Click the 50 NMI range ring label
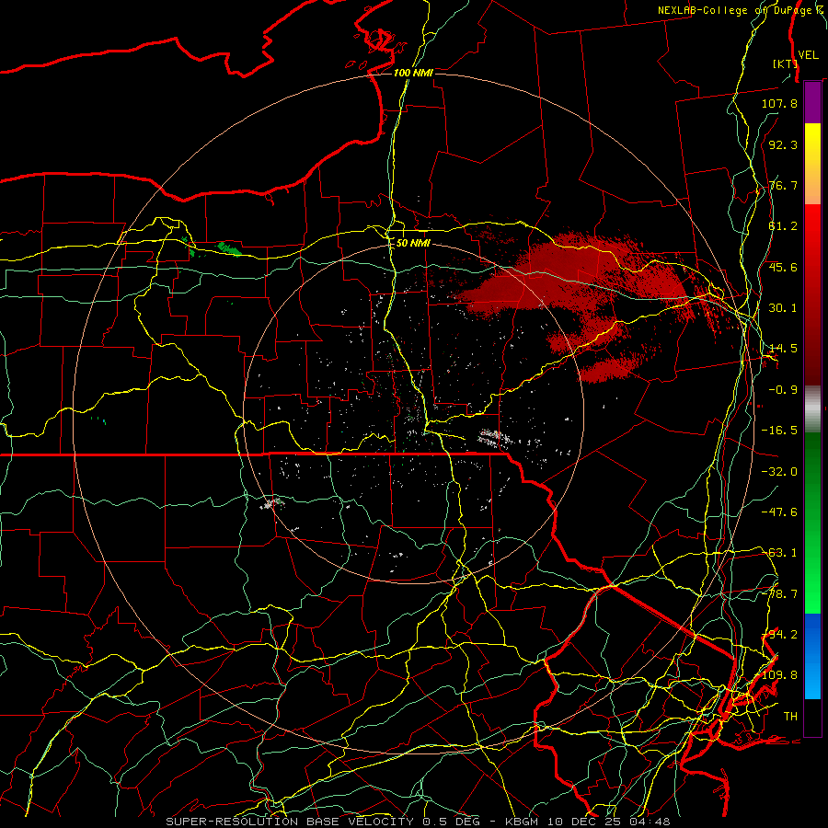Screen dimensions: 828x828 (413, 243)
